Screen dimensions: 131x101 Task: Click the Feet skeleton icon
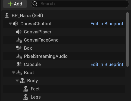click(26, 89)
